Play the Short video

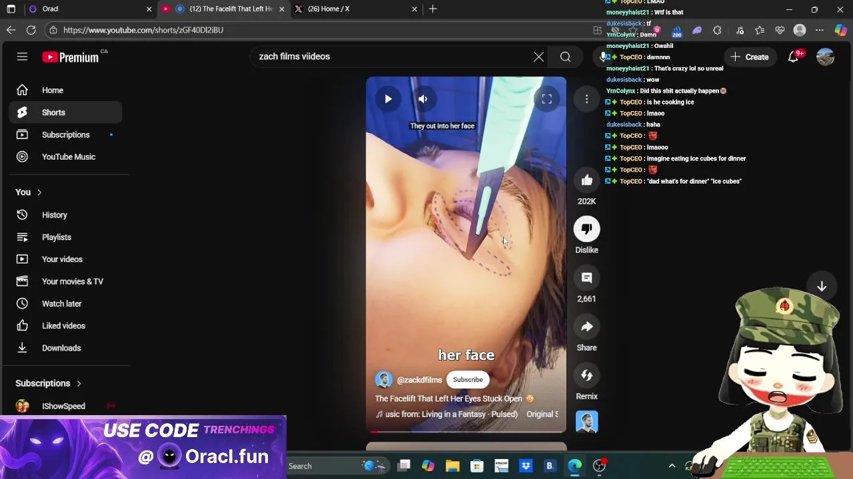(x=388, y=99)
